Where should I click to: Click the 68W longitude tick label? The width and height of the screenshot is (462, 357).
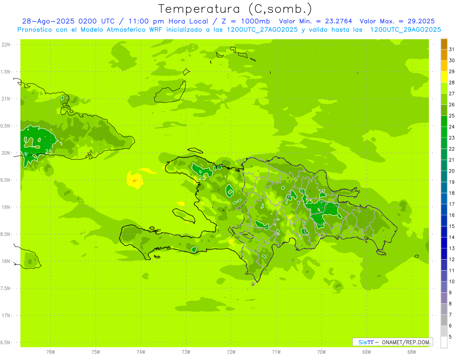(x=411, y=352)
